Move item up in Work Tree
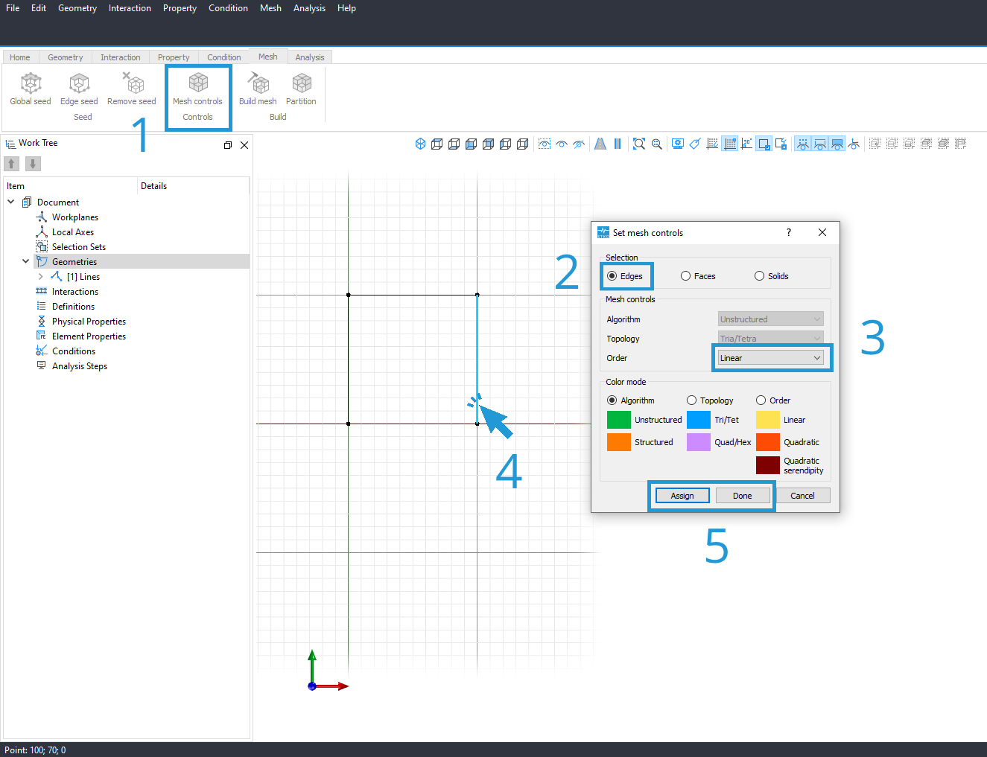Image resolution: width=987 pixels, height=757 pixels. point(12,164)
